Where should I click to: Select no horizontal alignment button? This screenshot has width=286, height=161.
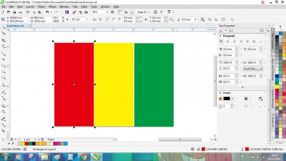click(221, 42)
